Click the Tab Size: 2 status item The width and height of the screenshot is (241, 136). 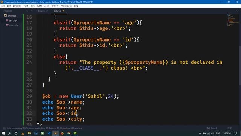coord(212,128)
